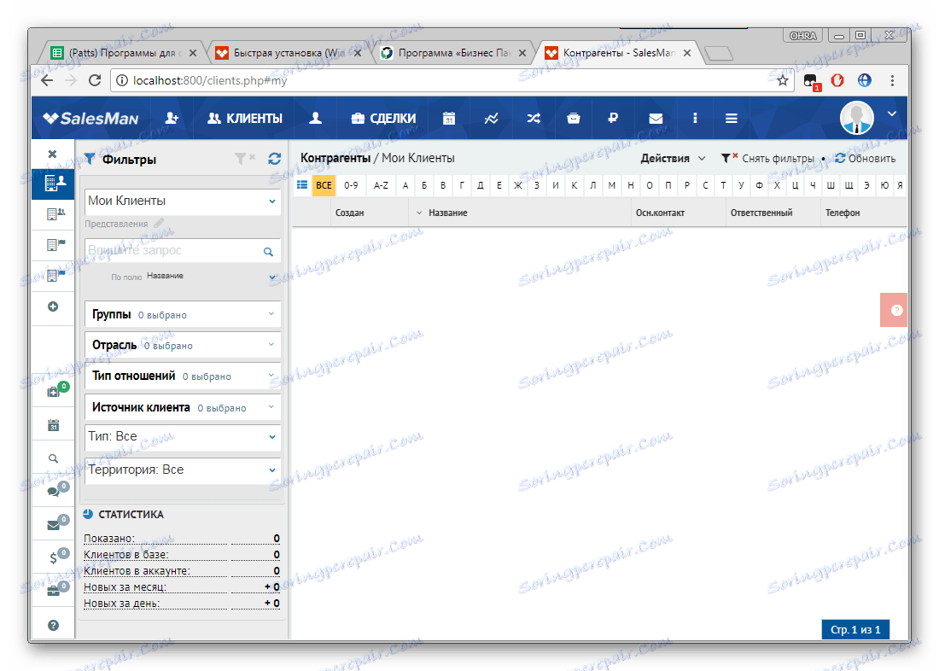
Task: Open the Действия dropdown menu
Action: coord(673,159)
